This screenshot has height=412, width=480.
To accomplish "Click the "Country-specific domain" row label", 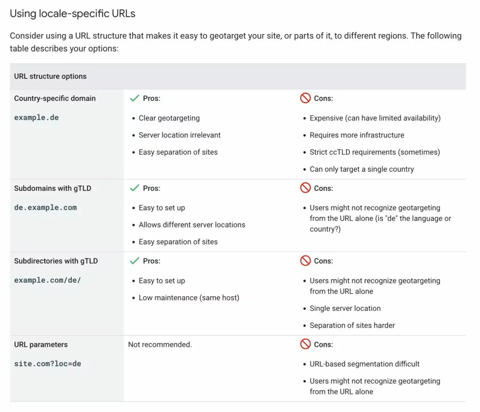I will (55, 98).
